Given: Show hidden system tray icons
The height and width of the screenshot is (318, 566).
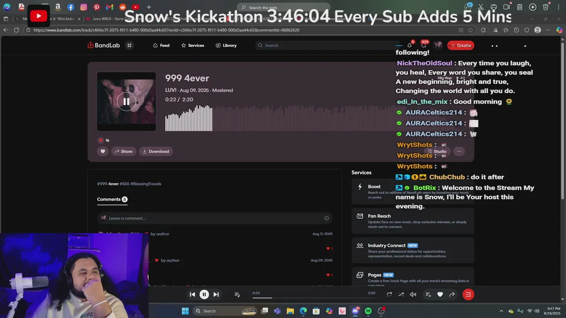Looking at the screenshot, I should (501, 311).
